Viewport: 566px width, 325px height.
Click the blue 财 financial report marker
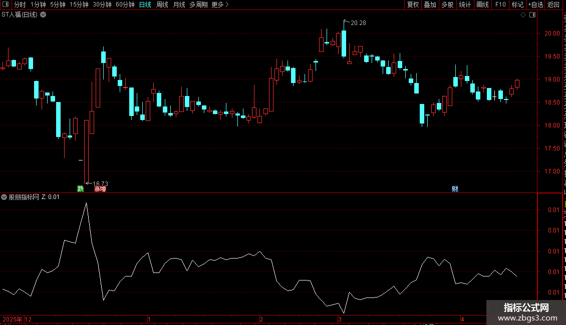455,189
